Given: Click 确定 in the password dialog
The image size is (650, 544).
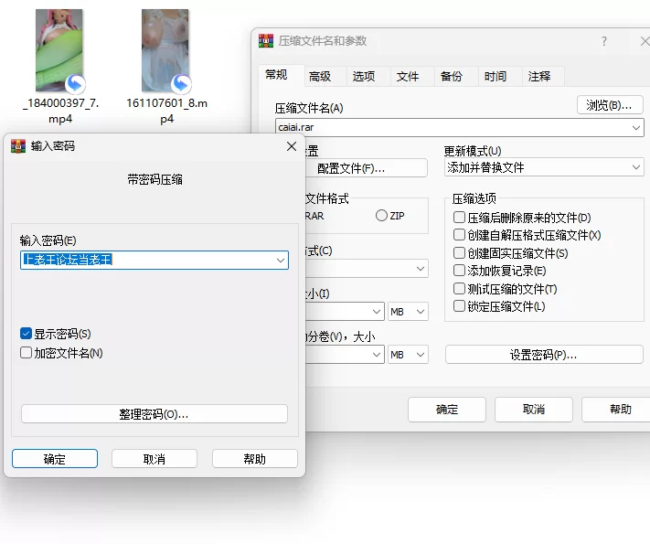Looking at the screenshot, I should pos(55,459).
